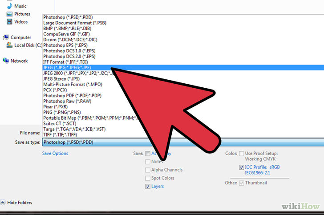
Task: Toggle the Thumbnail checkbox
Action: point(241,183)
